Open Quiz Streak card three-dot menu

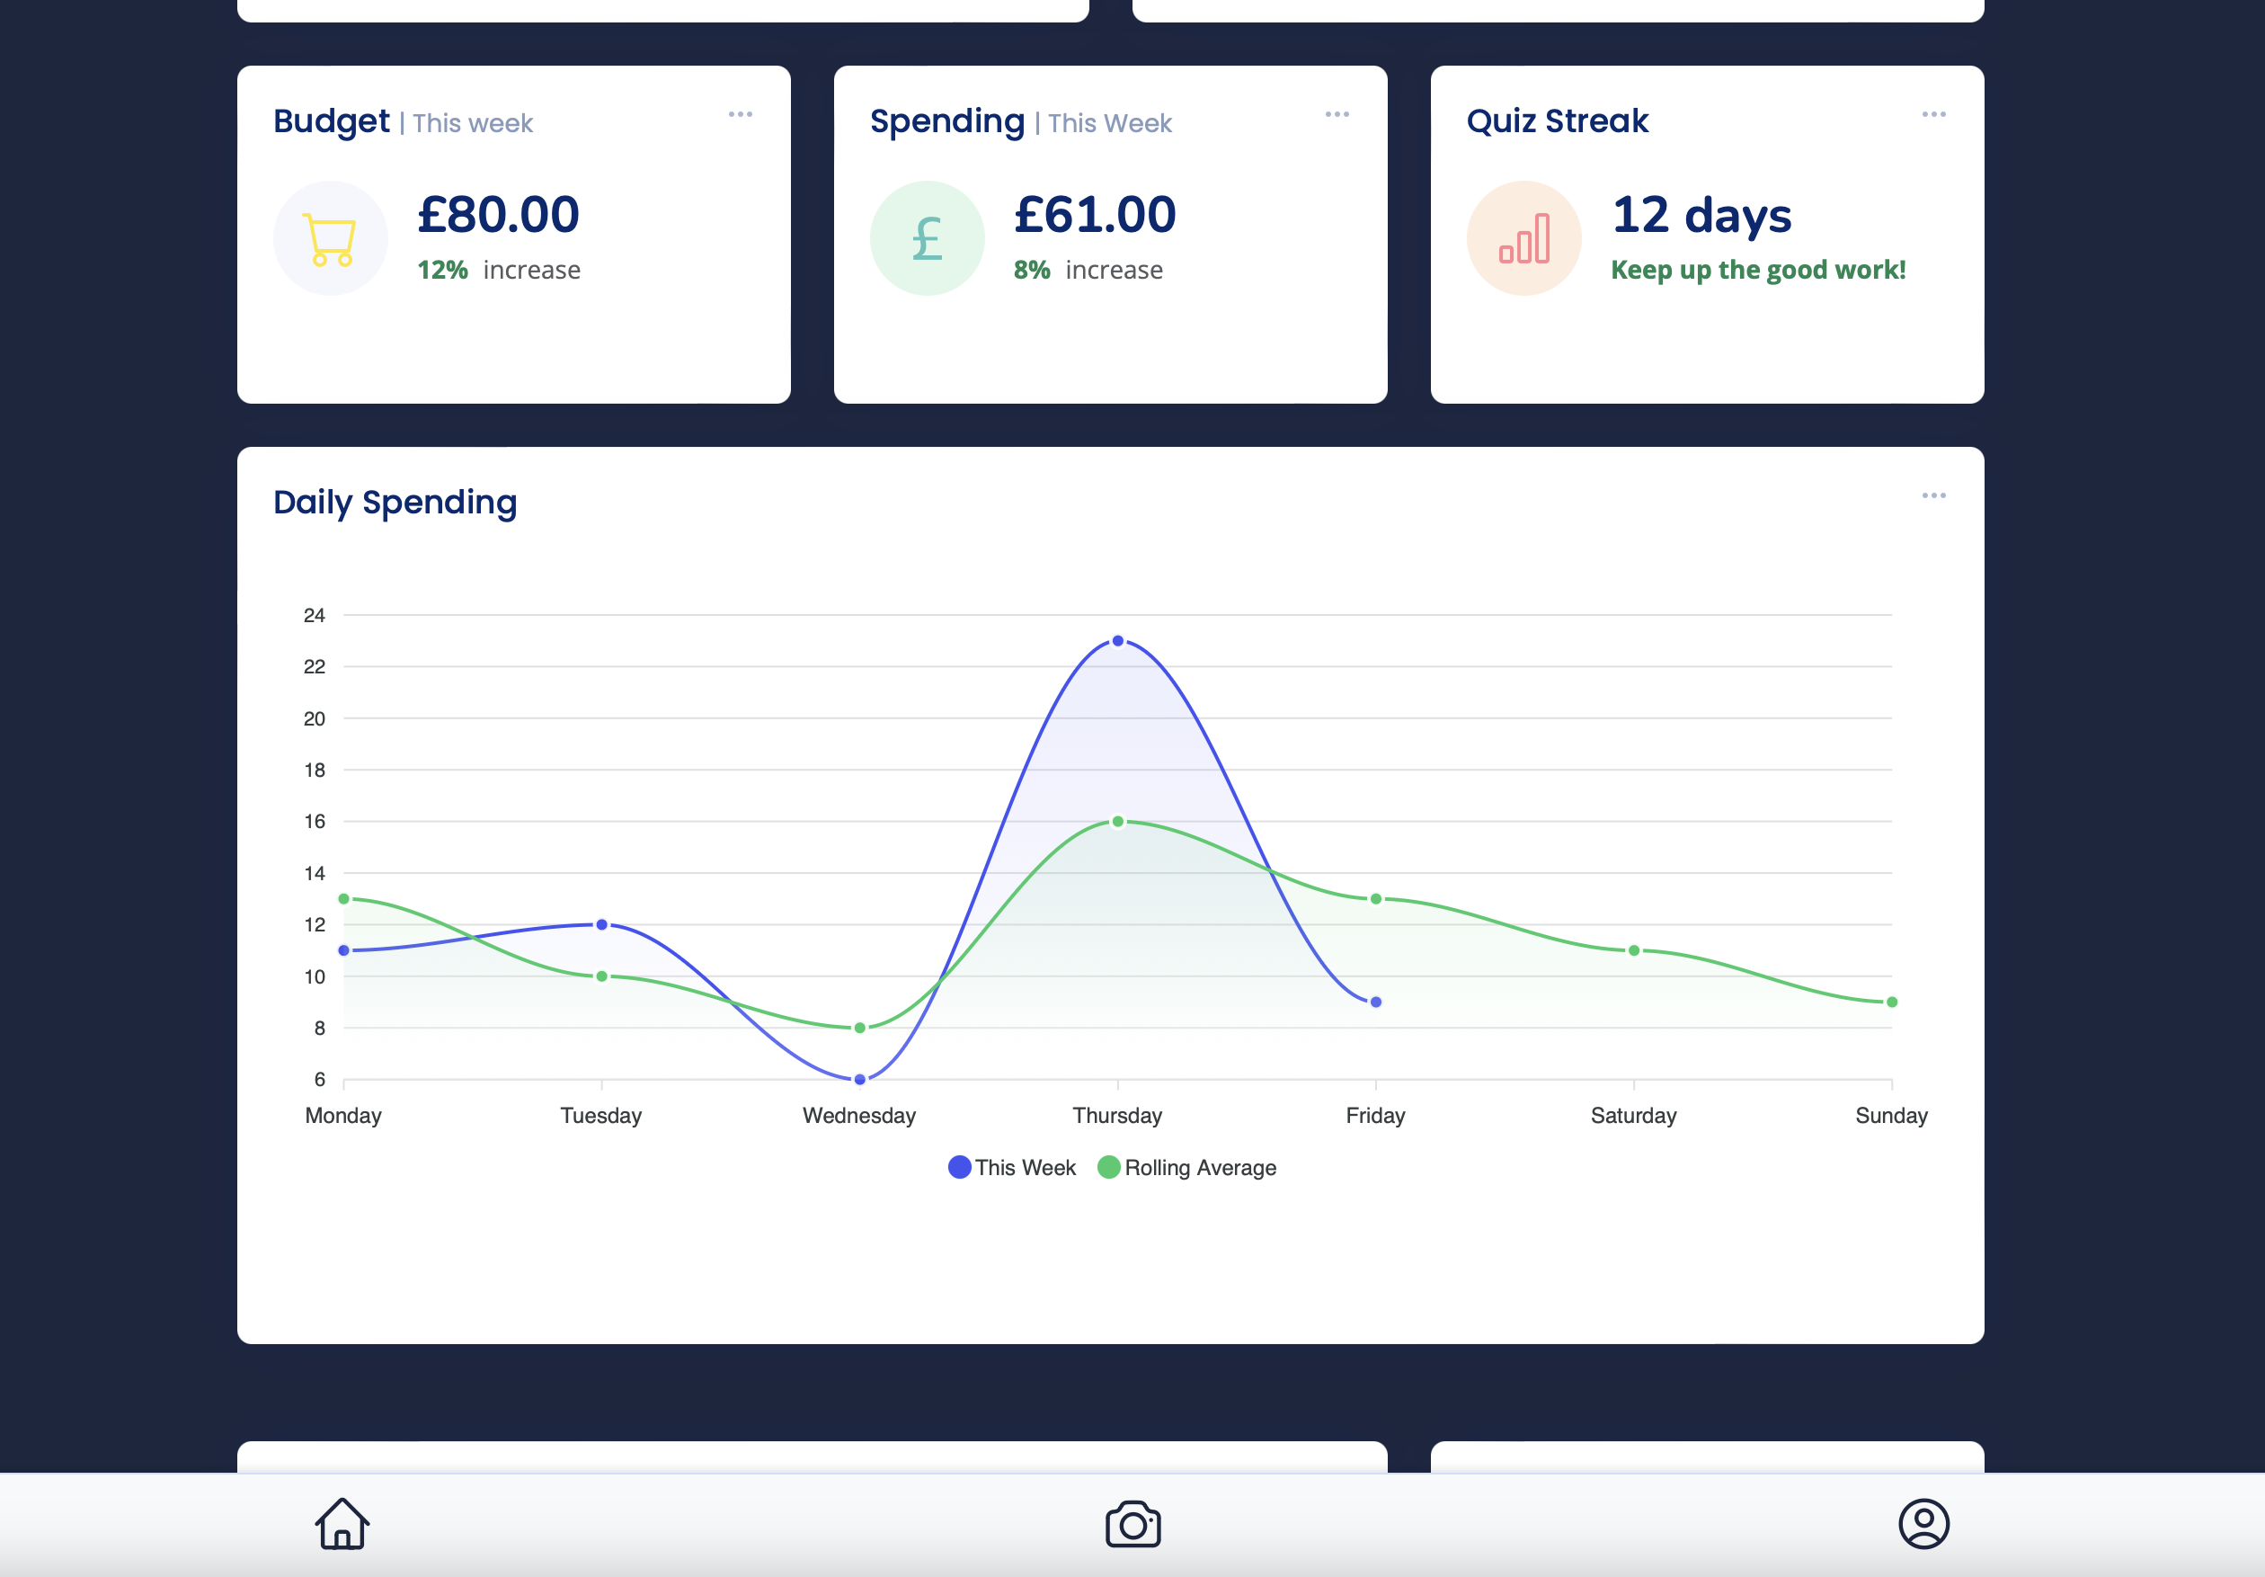click(1933, 114)
